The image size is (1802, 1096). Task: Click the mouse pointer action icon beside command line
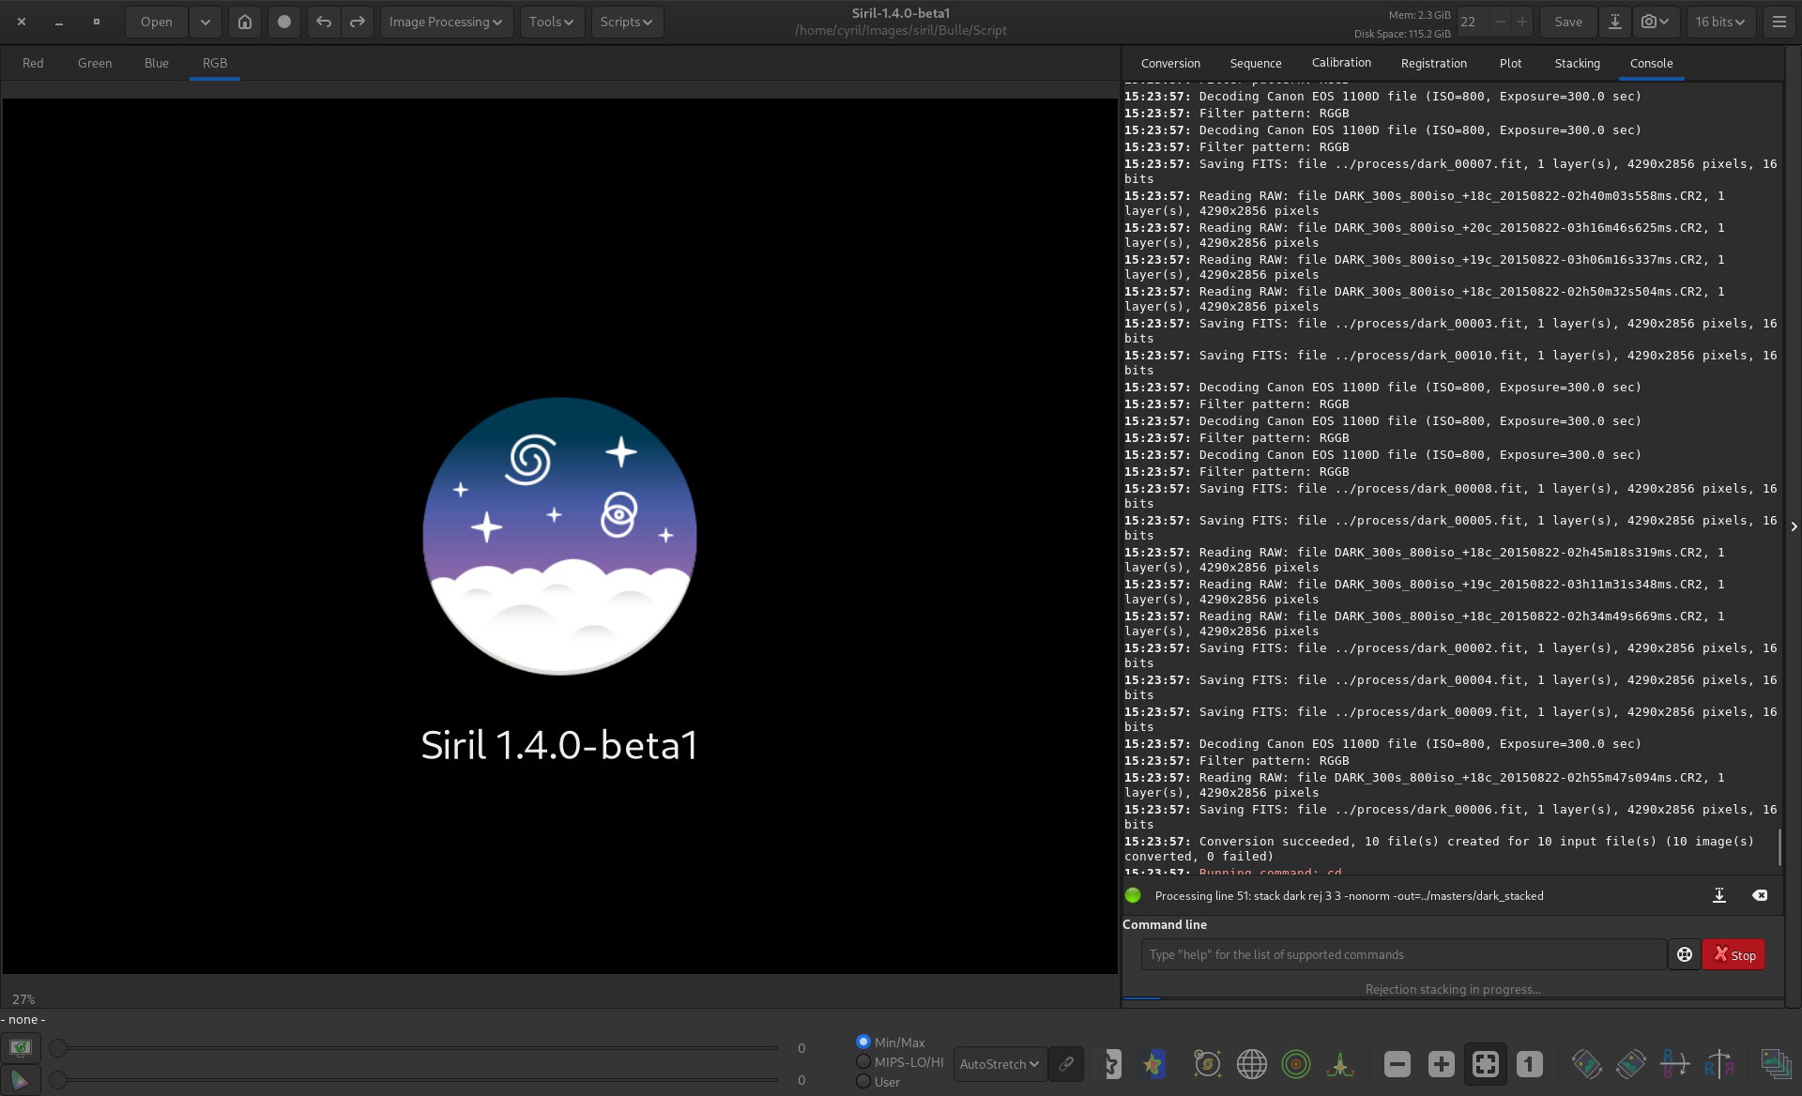point(1685,954)
